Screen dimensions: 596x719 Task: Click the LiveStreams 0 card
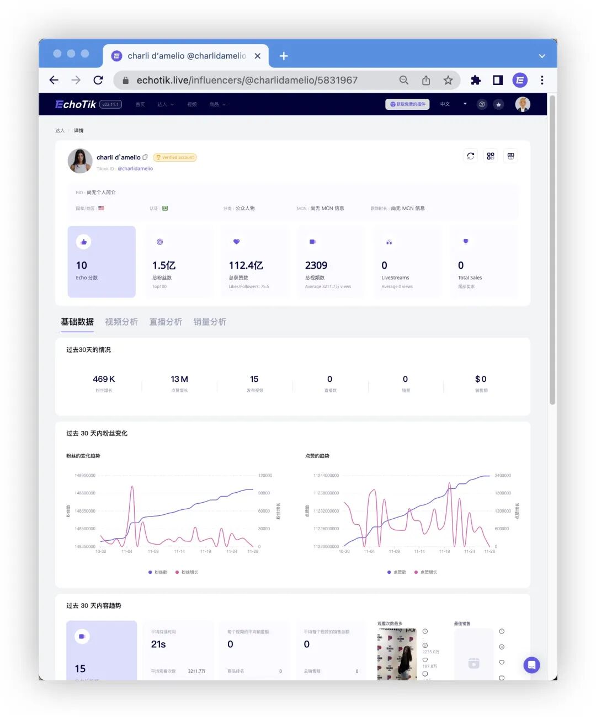[x=407, y=262]
